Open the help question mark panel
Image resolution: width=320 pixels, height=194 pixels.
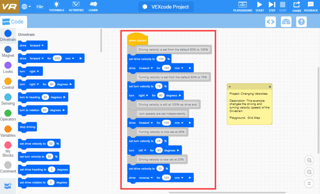pos(301,21)
